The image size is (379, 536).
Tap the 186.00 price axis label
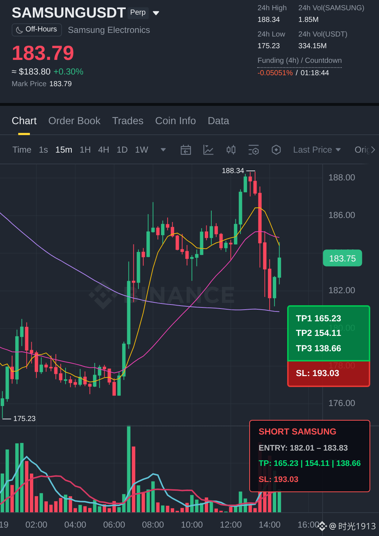[x=342, y=215]
